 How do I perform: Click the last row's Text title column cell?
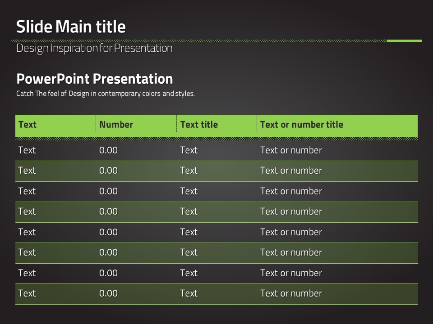click(x=189, y=293)
